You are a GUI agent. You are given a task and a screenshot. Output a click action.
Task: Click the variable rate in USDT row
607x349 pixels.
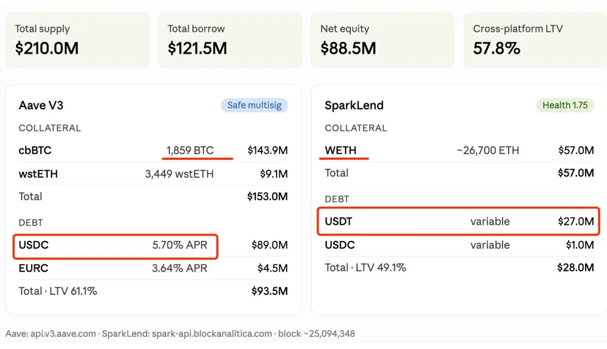[490, 221]
